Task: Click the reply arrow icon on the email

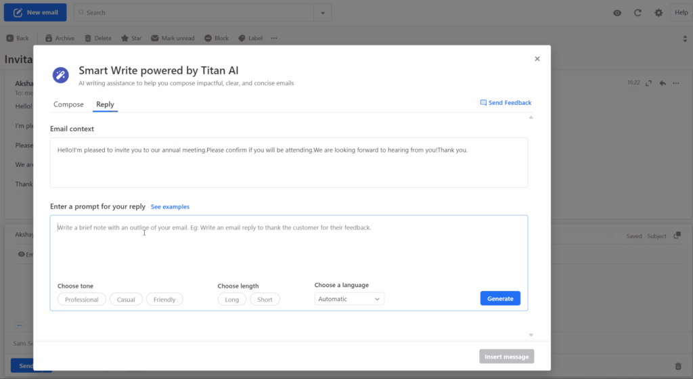Action: pos(663,83)
